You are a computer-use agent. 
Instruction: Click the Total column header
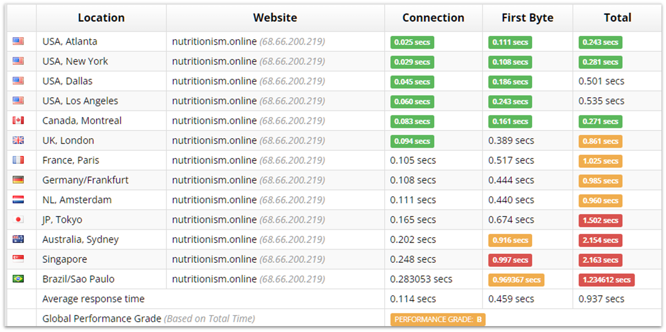coord(617,18)
